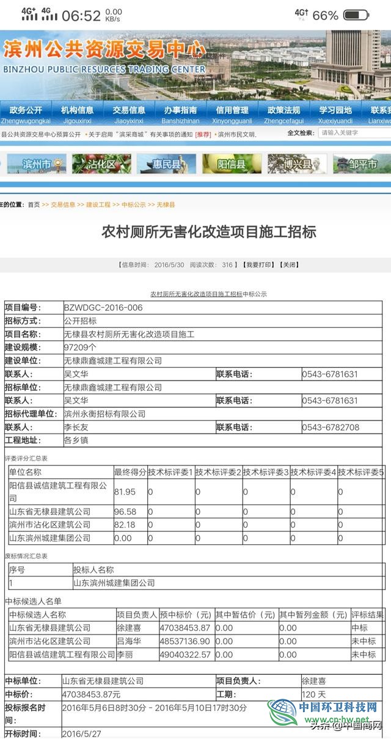Open the 机构信息 navigation tab
The width and height of the screenshot is (391, 739).
point(78,114)
